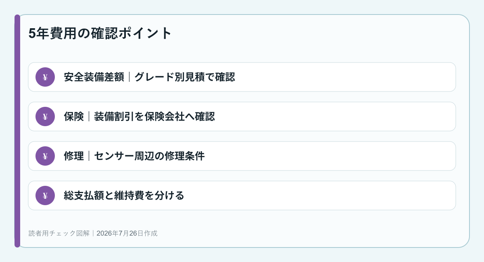
Task: Select the 安全装備差額 label text
Action: click(x=94, y=77)
